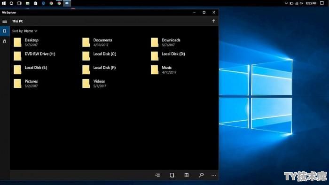Open the Downloads folder icon

click(155, 42)
